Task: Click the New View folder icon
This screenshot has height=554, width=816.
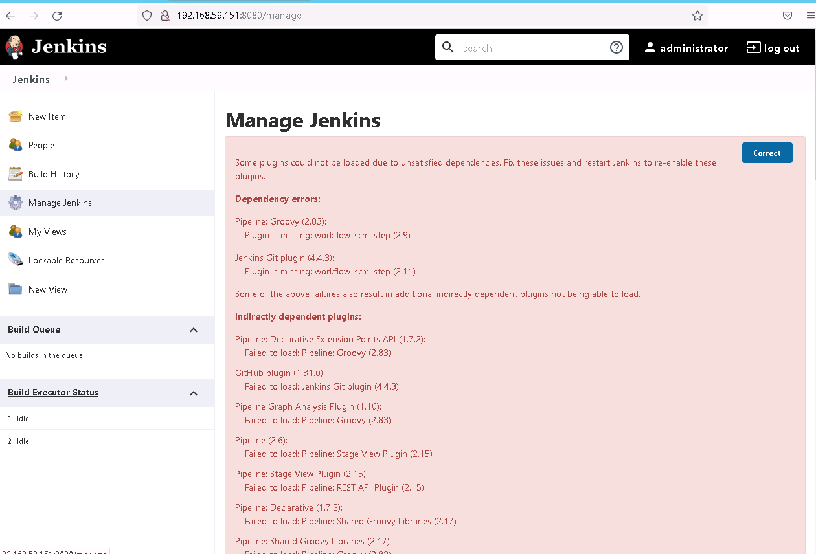Action: 16,289
